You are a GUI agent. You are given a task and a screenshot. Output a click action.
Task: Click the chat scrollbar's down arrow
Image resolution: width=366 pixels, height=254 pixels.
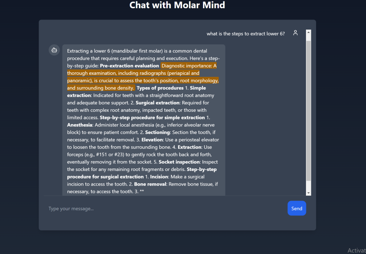pyautogui.click(x=309, y=192)
